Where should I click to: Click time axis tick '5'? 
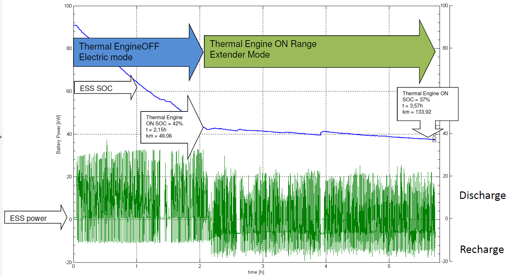(389, 266)
